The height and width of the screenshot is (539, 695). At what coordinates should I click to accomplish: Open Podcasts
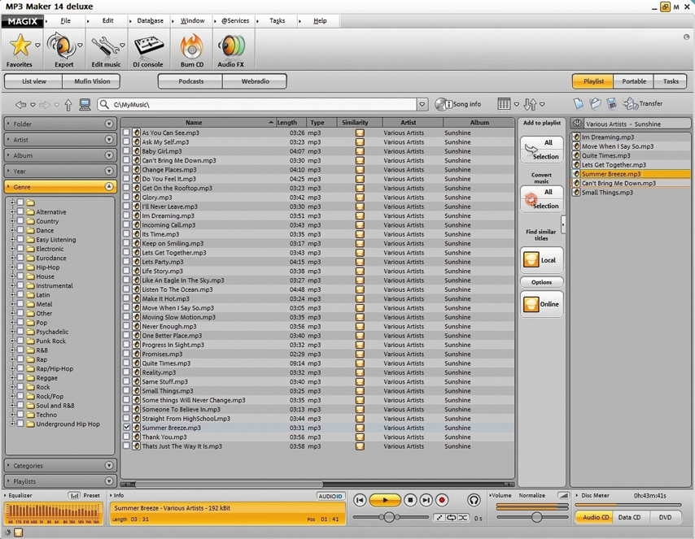191,81
